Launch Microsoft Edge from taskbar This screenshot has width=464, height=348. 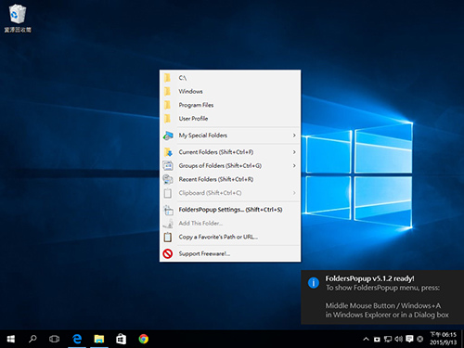tap(77, 339)
